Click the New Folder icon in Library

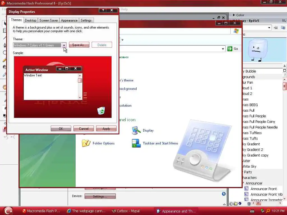click(235, 204)
